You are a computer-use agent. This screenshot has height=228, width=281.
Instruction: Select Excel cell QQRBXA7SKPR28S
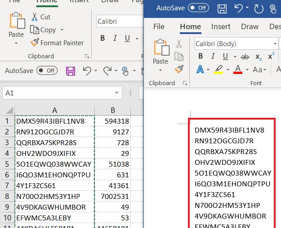[x=55, y=142]
